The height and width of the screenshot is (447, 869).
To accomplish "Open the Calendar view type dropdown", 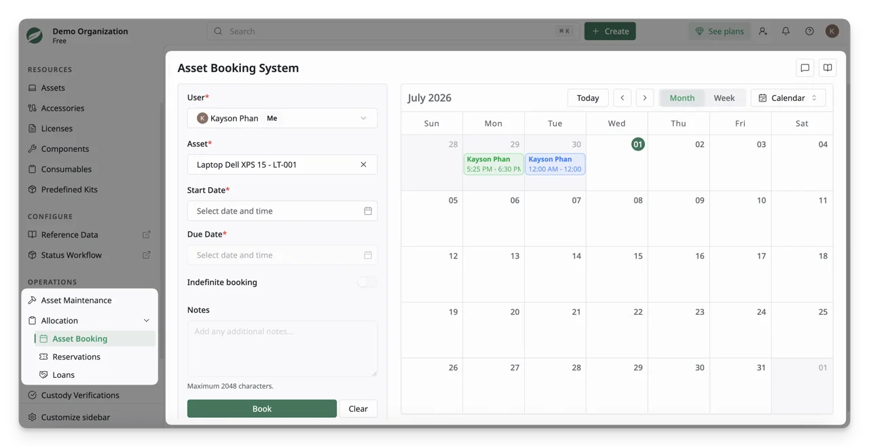I will coord(788,98).
